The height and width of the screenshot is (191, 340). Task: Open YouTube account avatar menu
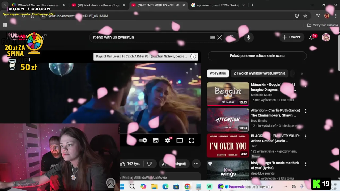[326, 37]
